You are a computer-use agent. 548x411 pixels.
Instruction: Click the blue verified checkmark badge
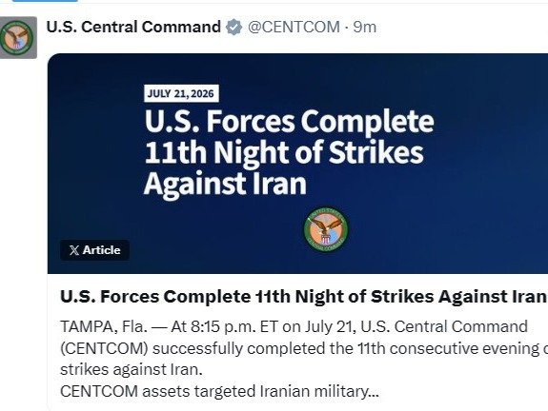coord(233,28)
